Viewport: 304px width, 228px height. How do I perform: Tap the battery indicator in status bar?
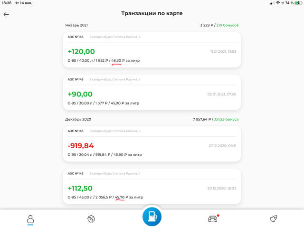point(298,3)
